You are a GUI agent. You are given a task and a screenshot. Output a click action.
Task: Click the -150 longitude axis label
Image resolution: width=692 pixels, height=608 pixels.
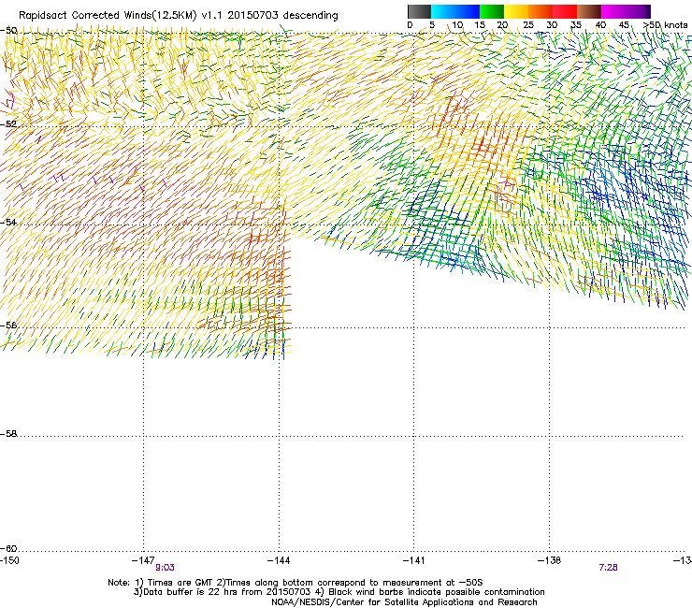[9, 560]
